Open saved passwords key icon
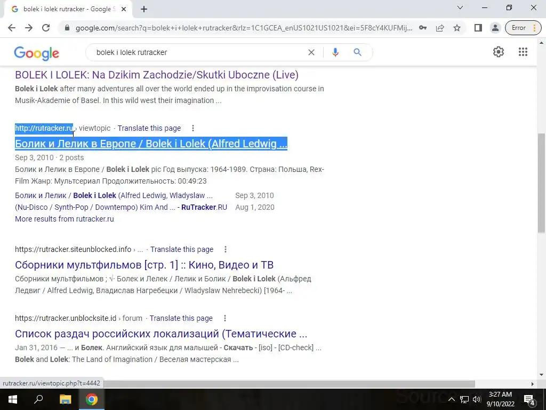 423,28
